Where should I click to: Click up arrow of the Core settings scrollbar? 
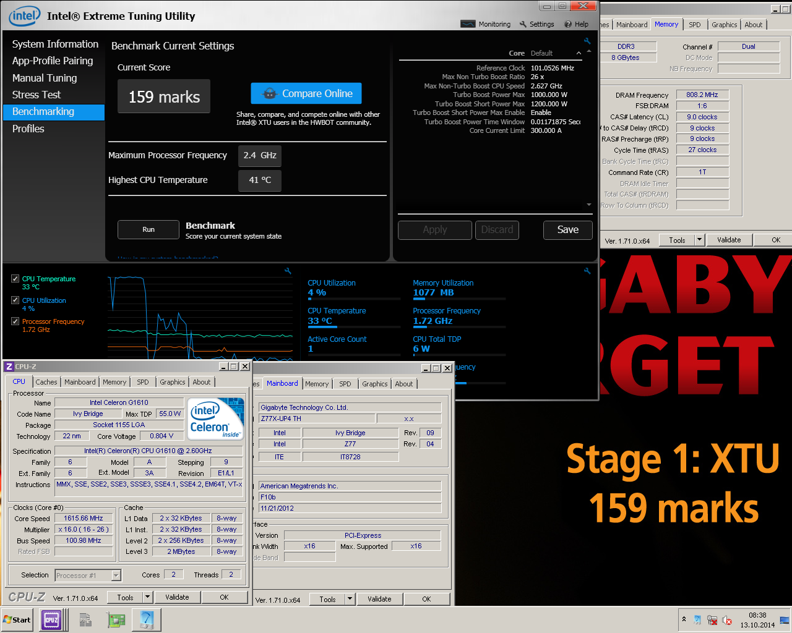click(x=589, y=51)
